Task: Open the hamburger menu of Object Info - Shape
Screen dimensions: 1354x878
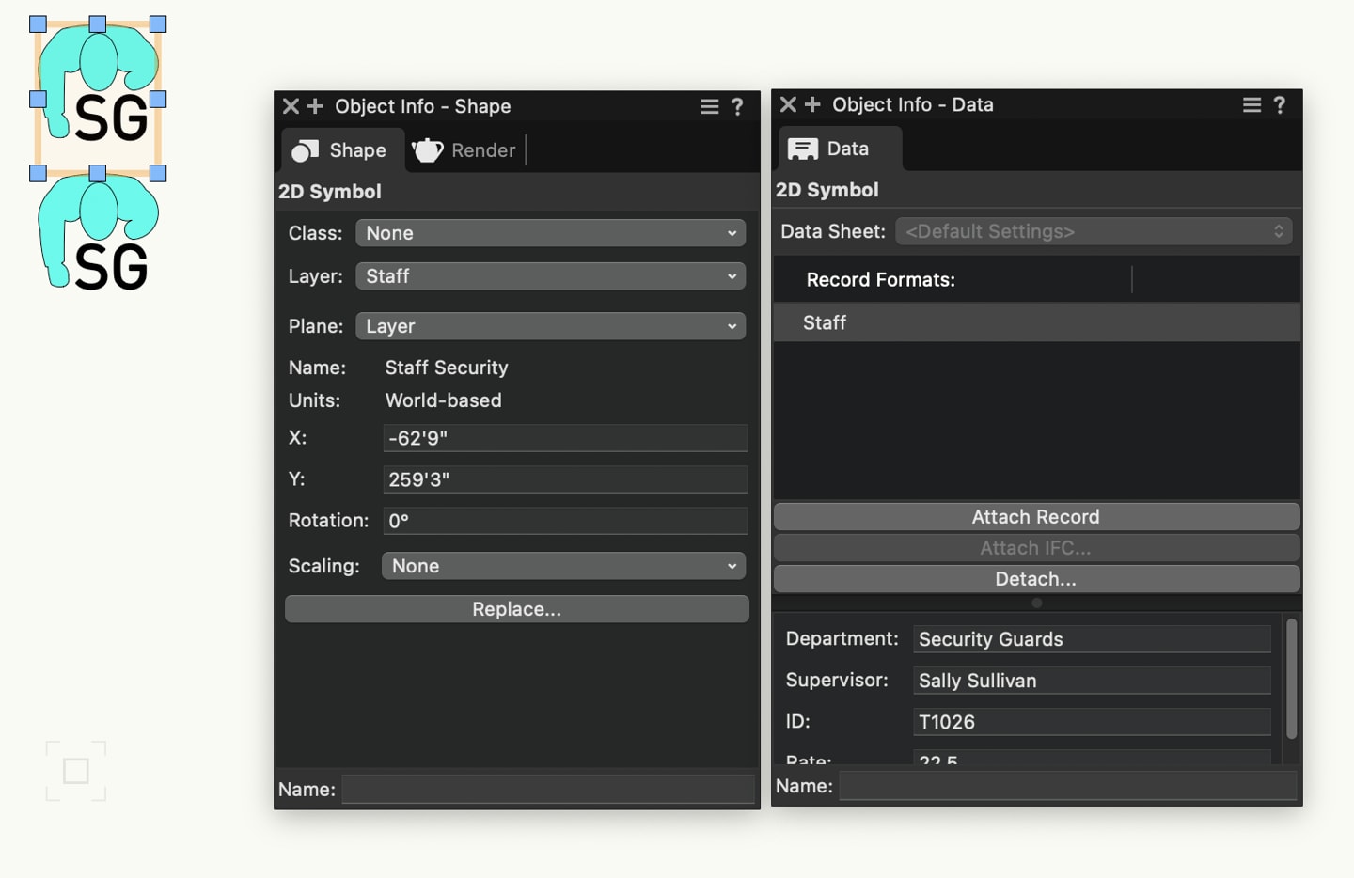Action: click(710, 107)
